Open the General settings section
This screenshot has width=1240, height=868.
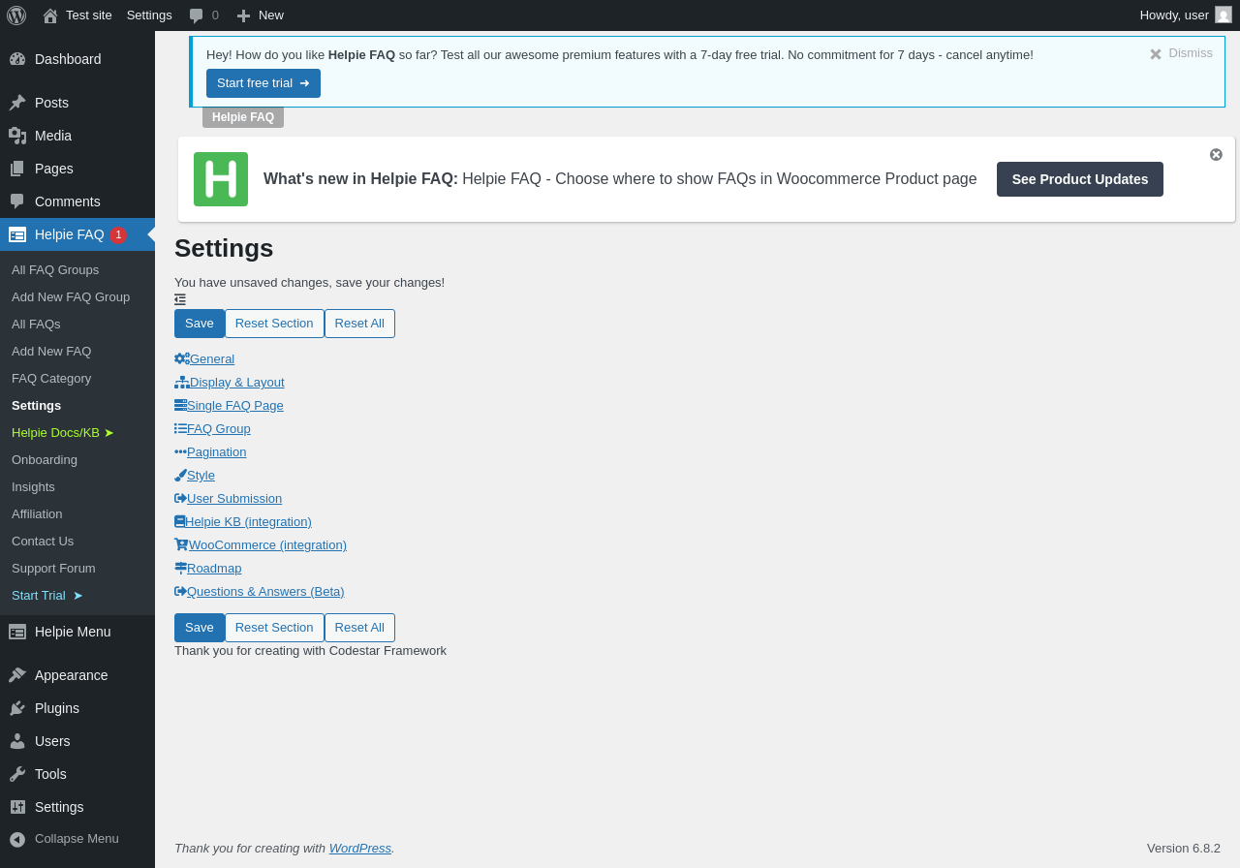[212, 358]
